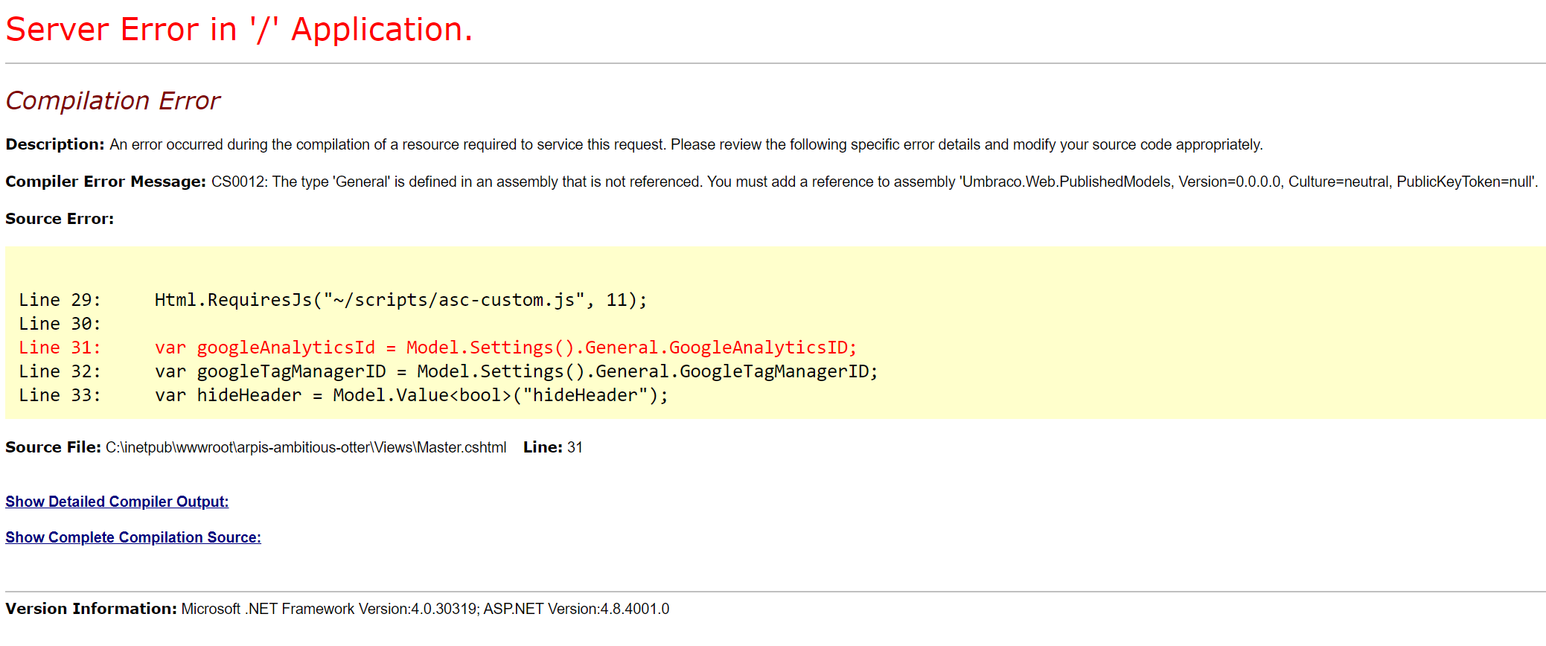Viewport: 1546px width, 646px height.
Task: Click the 'Source File:' label
Action: click(53, 447)
